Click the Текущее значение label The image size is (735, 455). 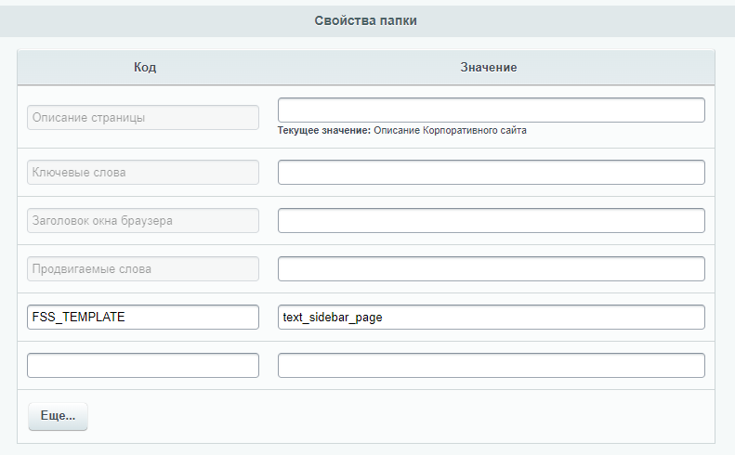pos(324,130)
